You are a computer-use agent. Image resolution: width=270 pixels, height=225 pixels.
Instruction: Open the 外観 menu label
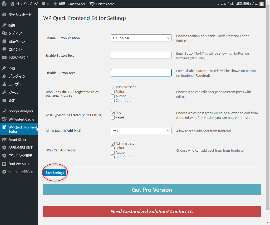pos(12,68)
